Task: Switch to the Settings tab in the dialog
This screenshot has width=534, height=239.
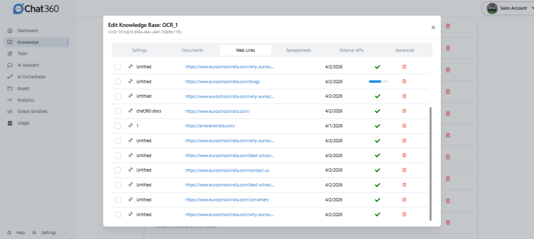Action: 139,50
